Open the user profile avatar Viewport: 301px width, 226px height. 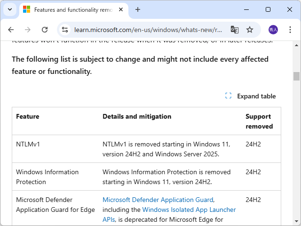pyautogui.click(x=273, y=30)
